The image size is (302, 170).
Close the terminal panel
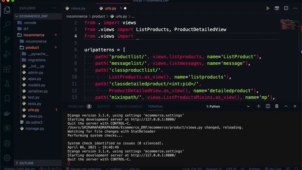pyautogui.click(x=295, y=106)
